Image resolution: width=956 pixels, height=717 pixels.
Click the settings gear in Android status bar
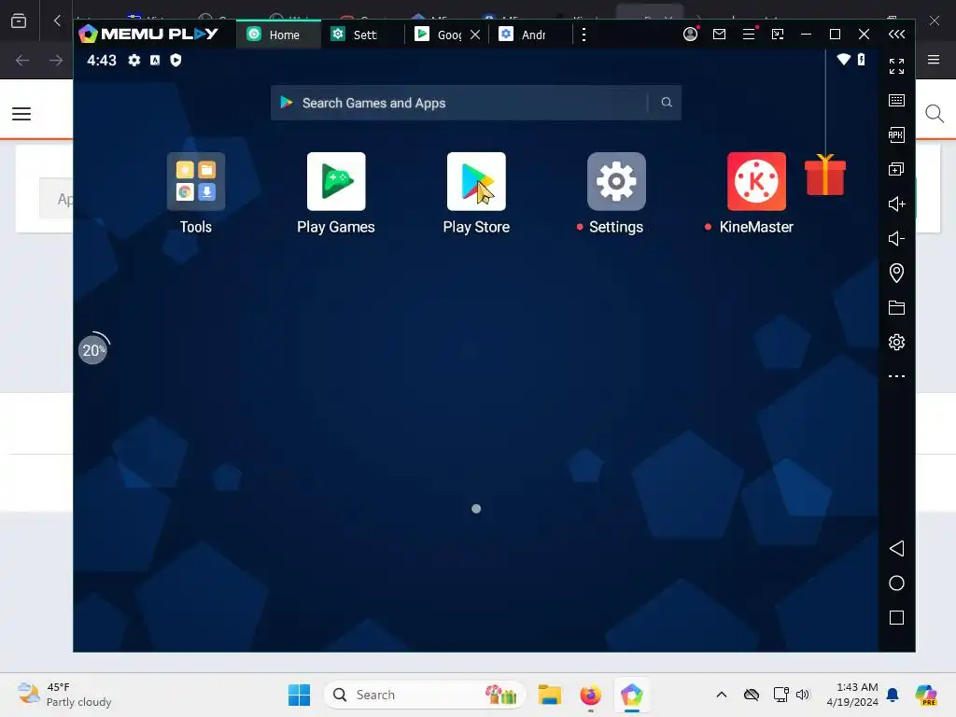coord(134,60)
